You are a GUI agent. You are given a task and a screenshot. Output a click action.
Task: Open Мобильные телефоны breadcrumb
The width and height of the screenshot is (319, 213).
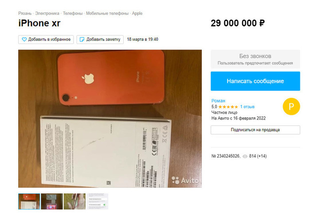107,13
